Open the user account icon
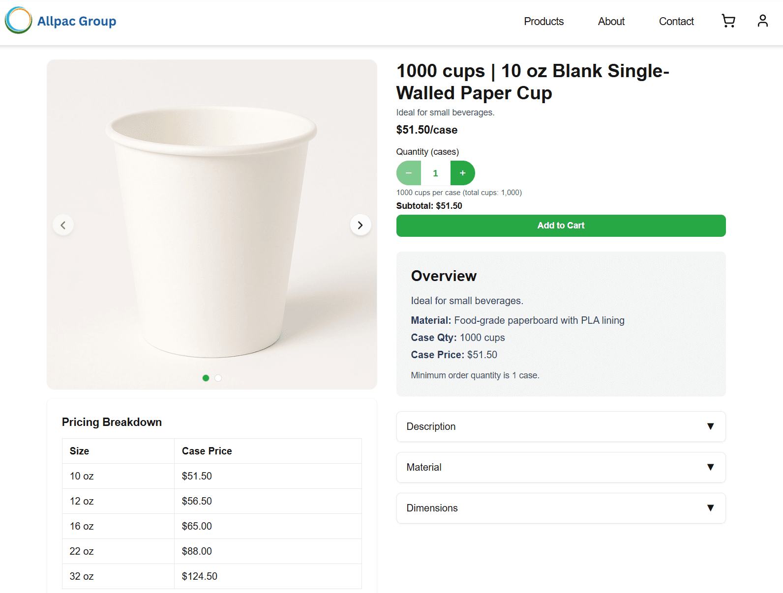This screenshot has width=783, height=593. point(762,21)
